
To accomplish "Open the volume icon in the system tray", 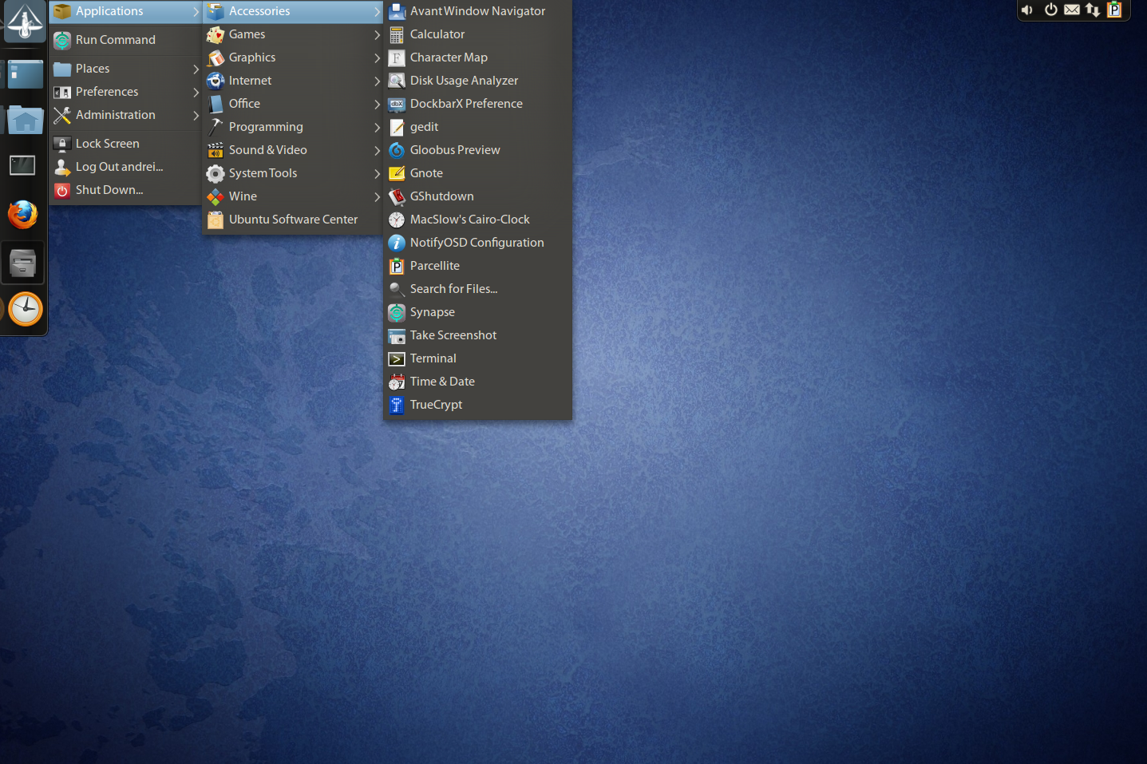I will coord(1026,10).
